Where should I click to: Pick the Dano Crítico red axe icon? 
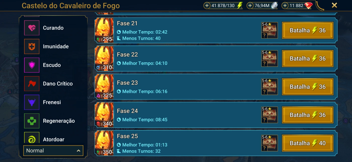coord(32,84)
